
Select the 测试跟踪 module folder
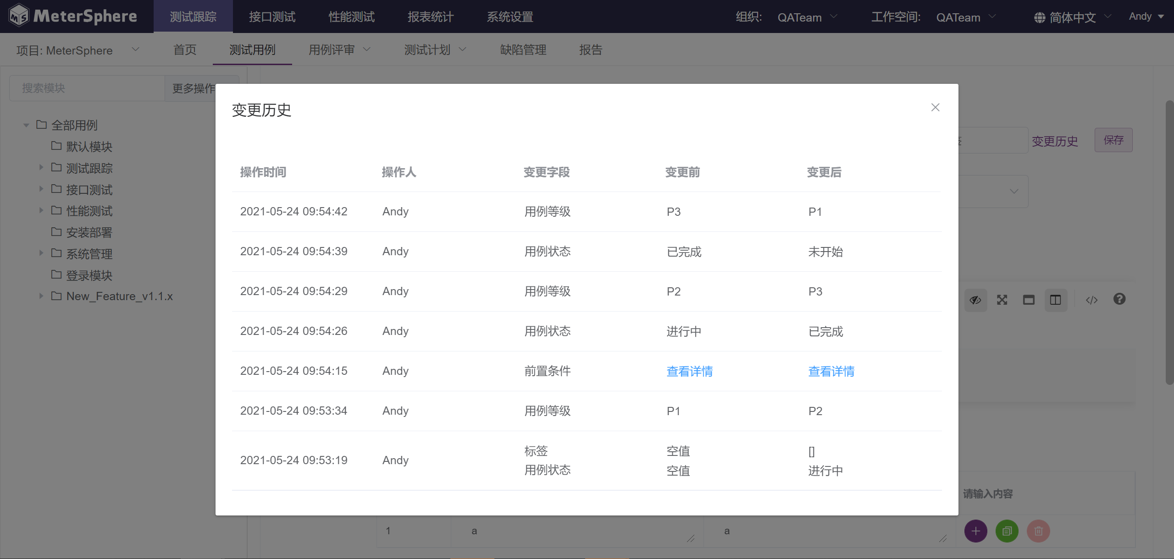click(x=89, y=168)
